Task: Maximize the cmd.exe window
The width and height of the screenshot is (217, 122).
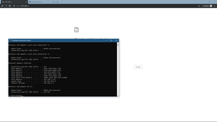Action: coord(111,41)
